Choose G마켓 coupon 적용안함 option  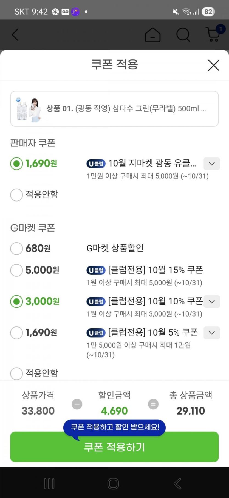(x=16, y=373)
